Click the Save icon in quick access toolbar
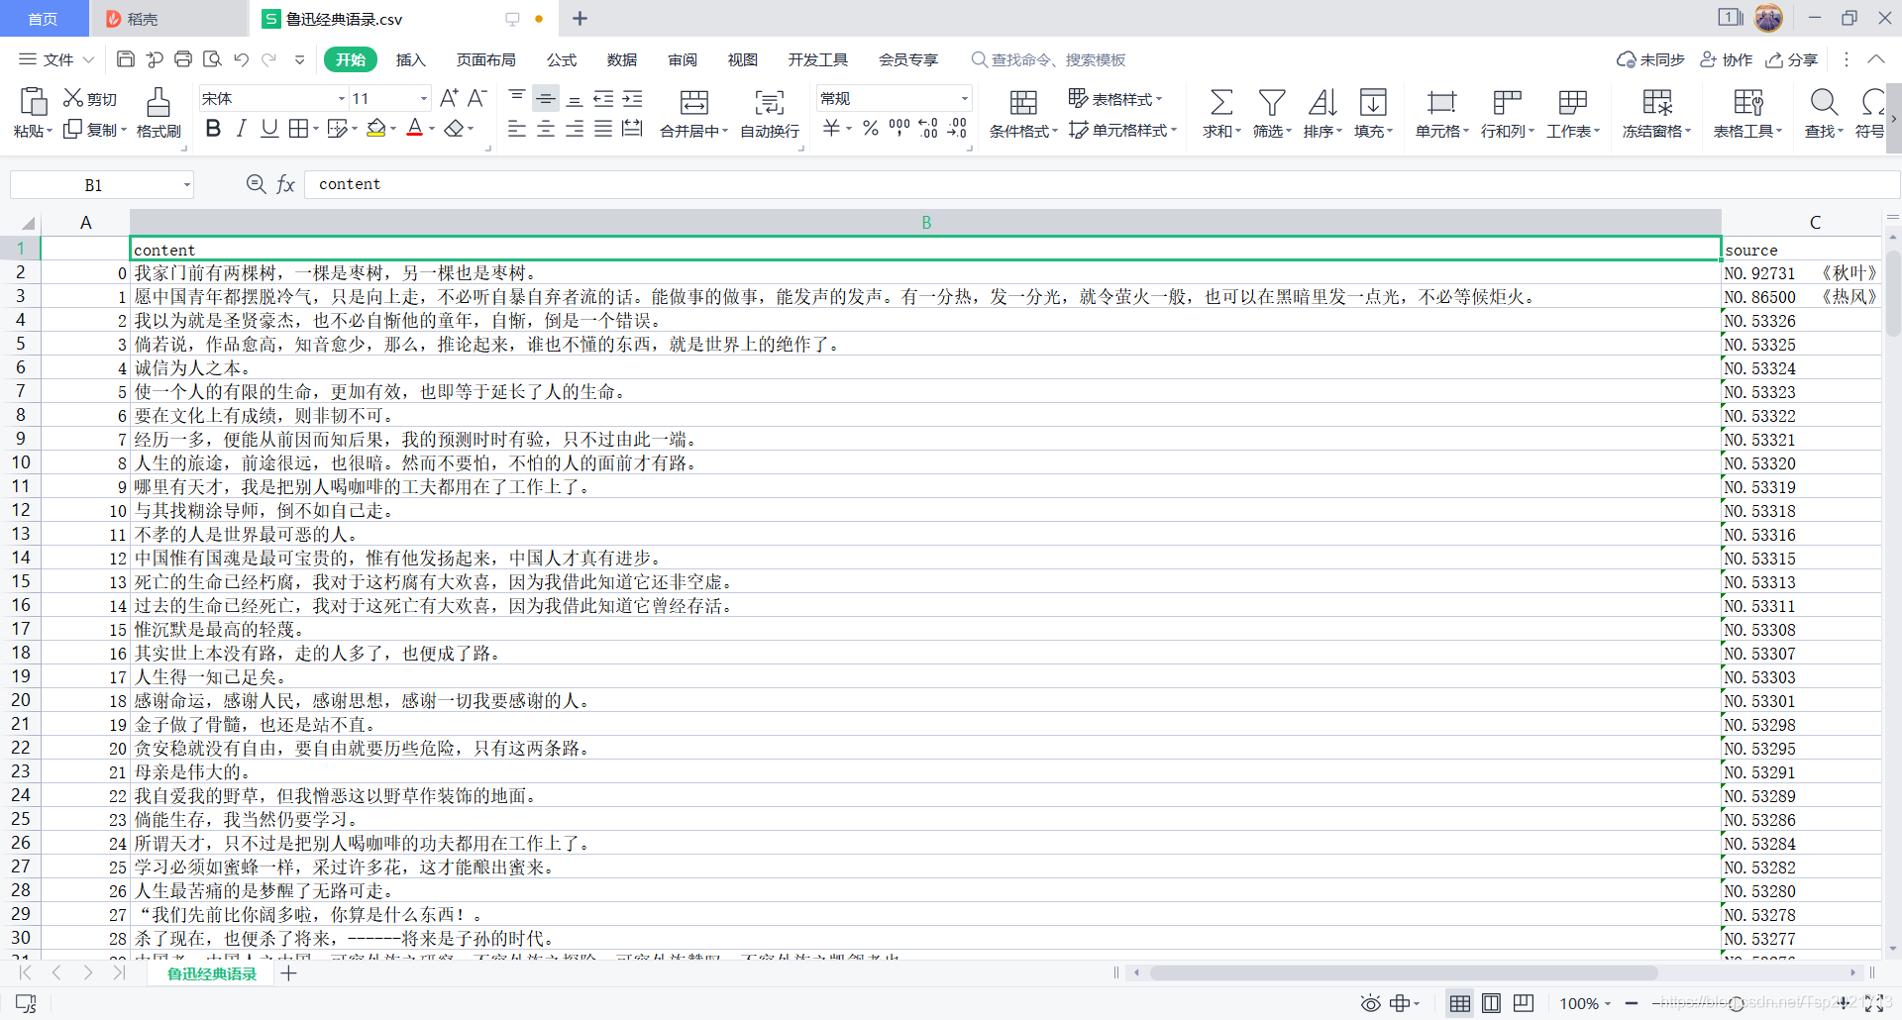This screenshot has height=1020, width=1902. 126,59
